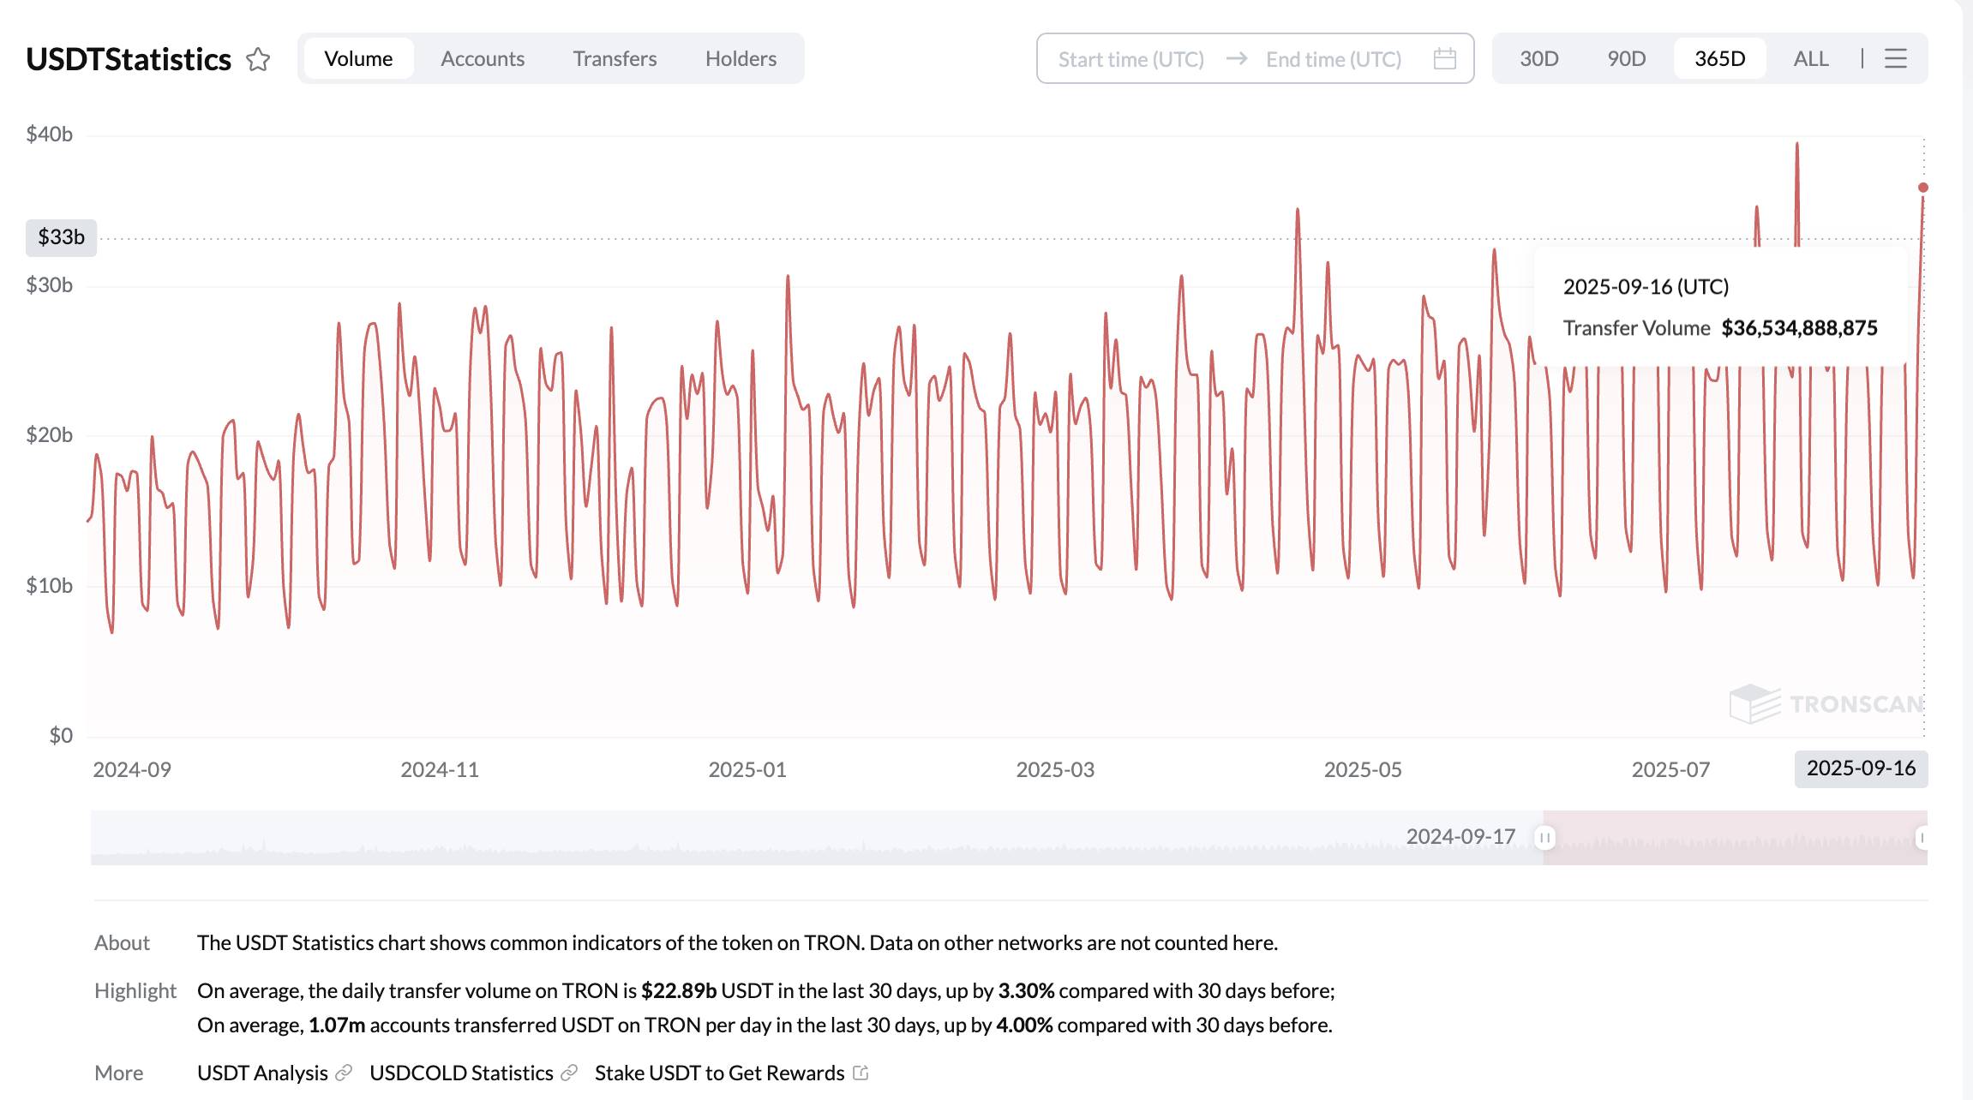
Task: Select the 30D time range
Action: (1539, 58)
